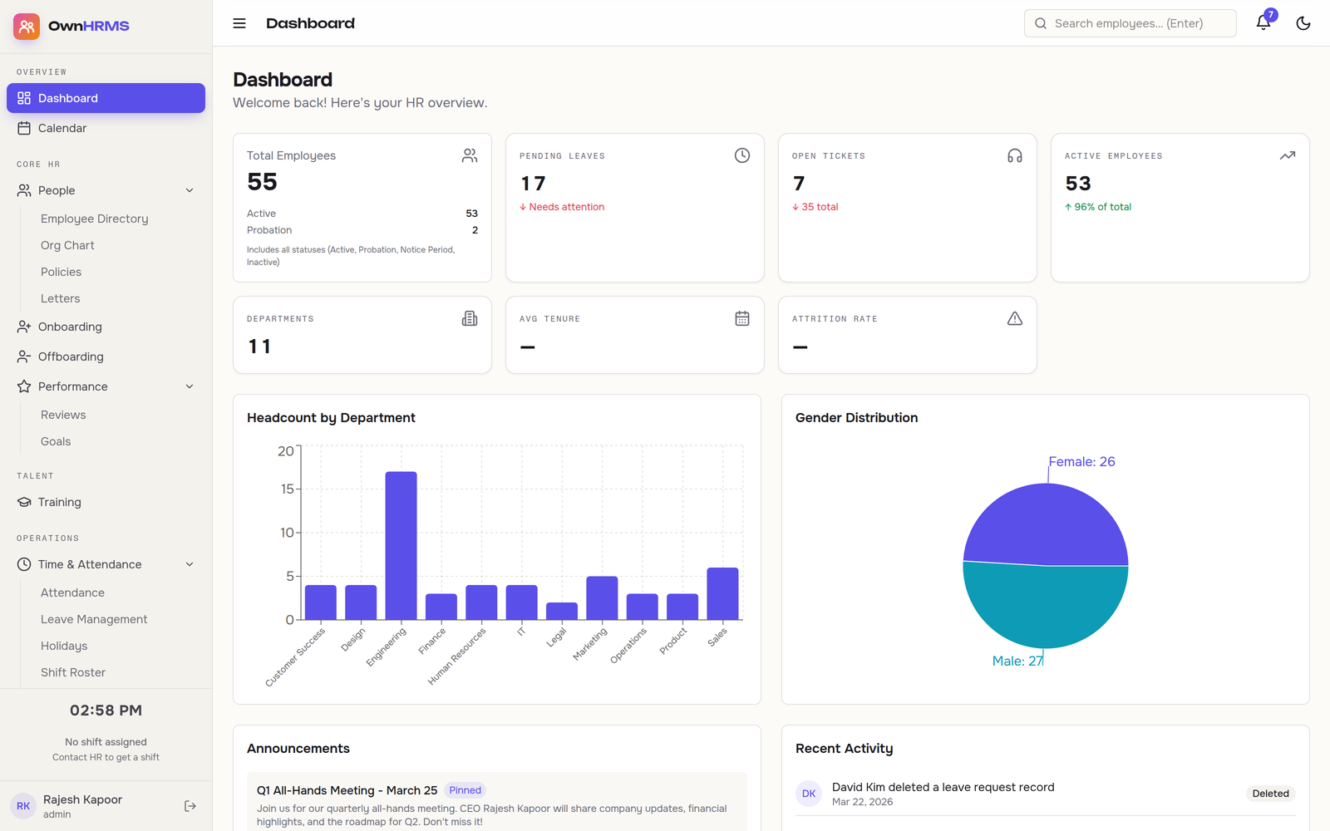Image resolution: width=1330 pixels, height=831 pixels.
Task: Click the Performance star icon
Action: pyautogui.click(x=24, y=386)
